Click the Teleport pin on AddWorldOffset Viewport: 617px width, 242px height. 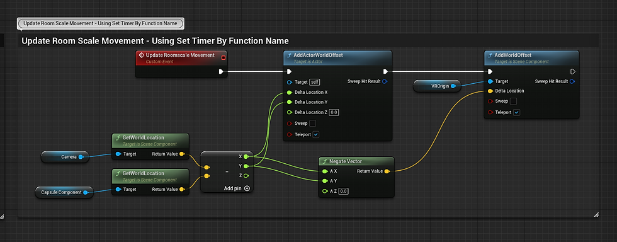tap(490, 112)
